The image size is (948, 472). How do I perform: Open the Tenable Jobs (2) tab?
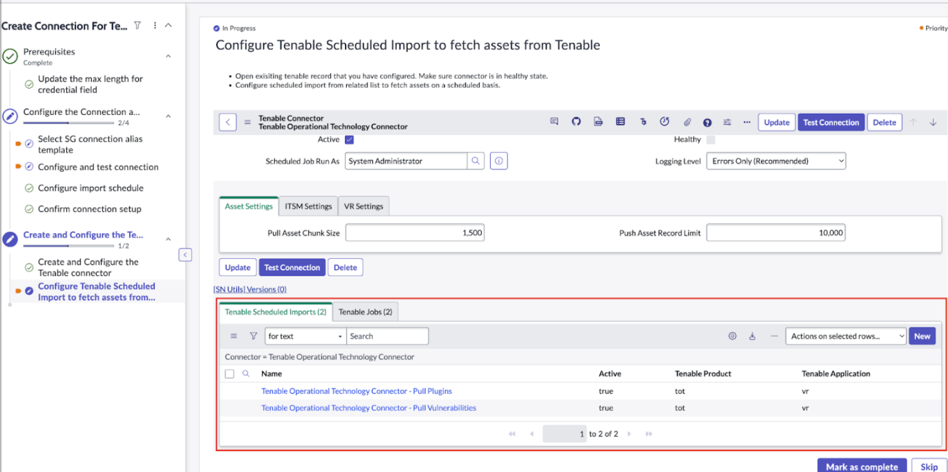(x=365, y=312)
